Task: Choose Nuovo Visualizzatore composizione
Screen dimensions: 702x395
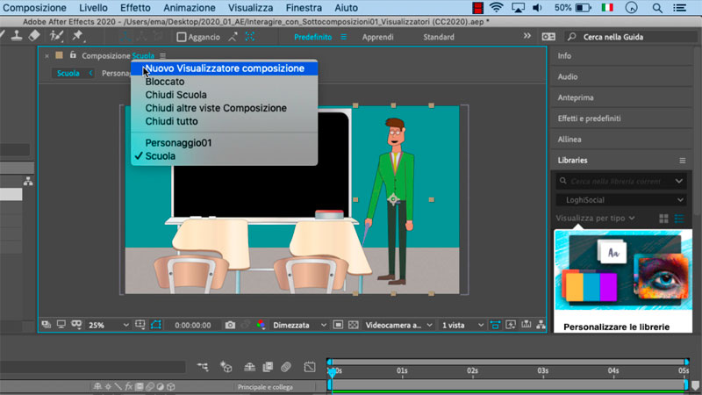Action: 225,68
